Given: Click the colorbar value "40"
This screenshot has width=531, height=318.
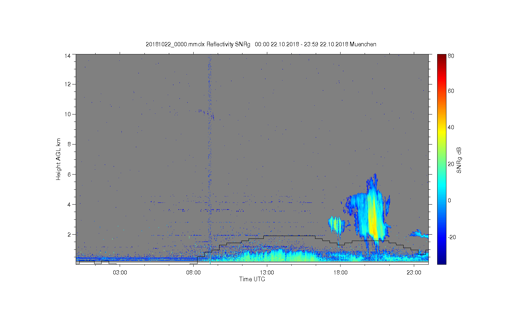Looking at the screenshot, I should tap(451, 127).
